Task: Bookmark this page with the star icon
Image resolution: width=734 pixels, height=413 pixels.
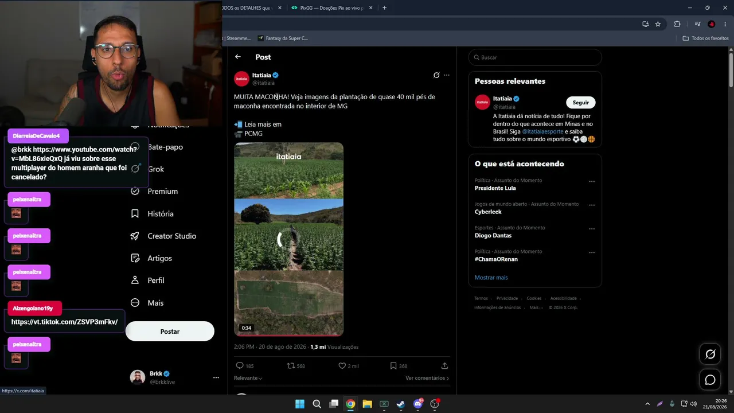Action: point(658,24)
